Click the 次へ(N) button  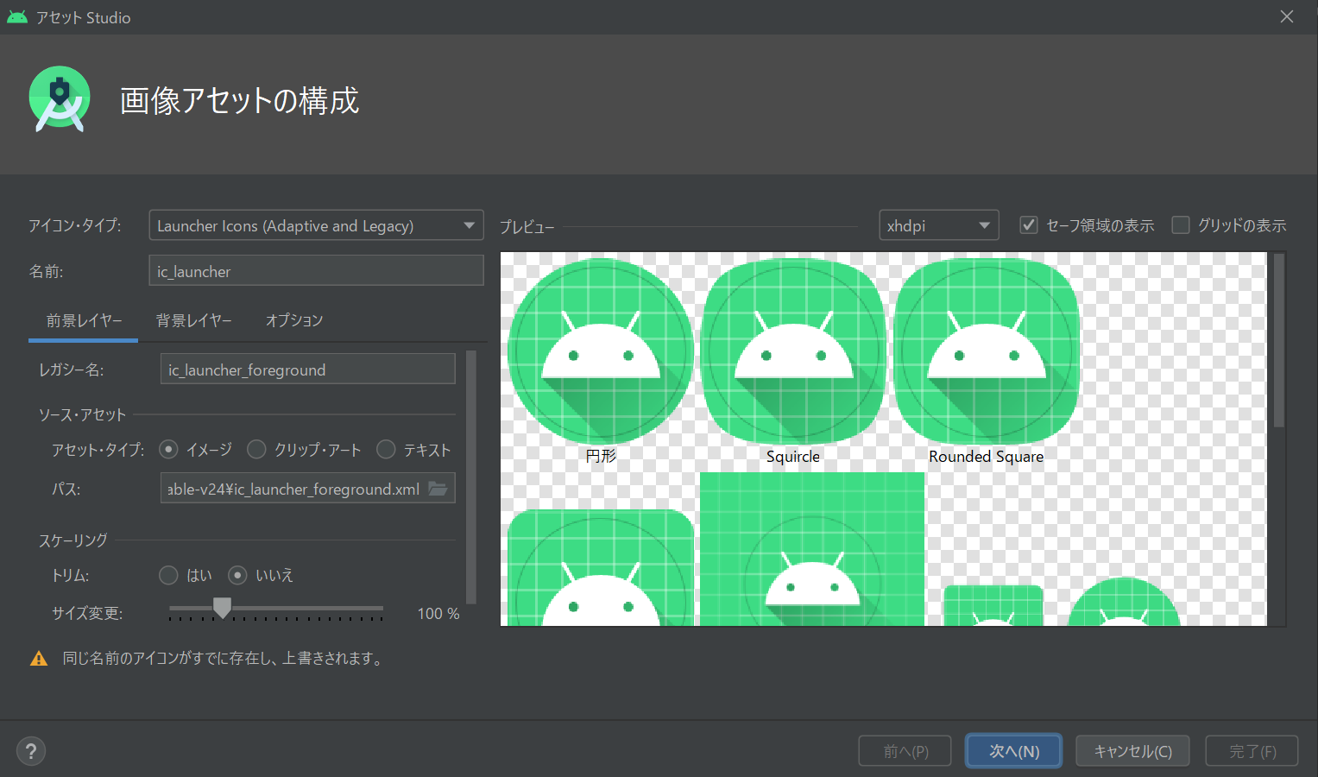point(1014,751)
